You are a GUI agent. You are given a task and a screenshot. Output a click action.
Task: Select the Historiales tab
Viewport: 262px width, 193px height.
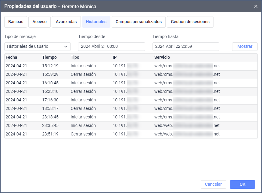tap(96, 22)
